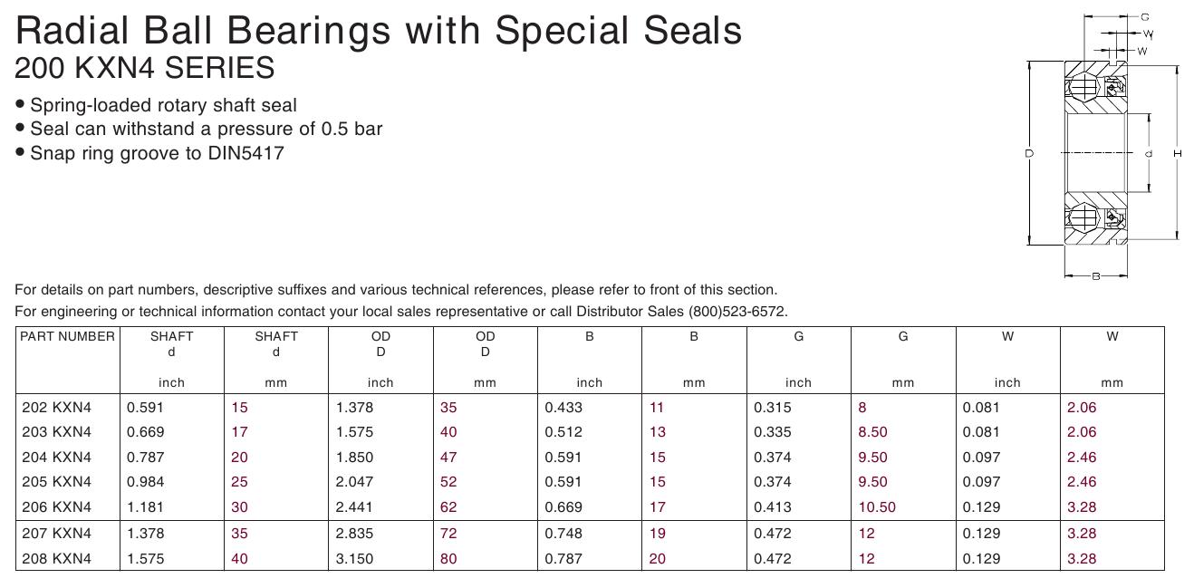Select part number 205 KXN4
The width and height of the screenshot is (1194, 588).
click(x=56, y=482)
